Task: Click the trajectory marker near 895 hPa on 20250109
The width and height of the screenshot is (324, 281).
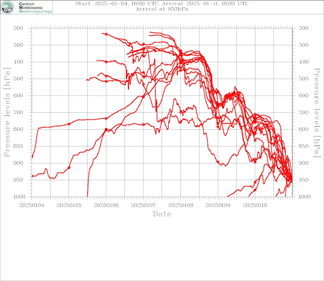Action: click(218, 162)
